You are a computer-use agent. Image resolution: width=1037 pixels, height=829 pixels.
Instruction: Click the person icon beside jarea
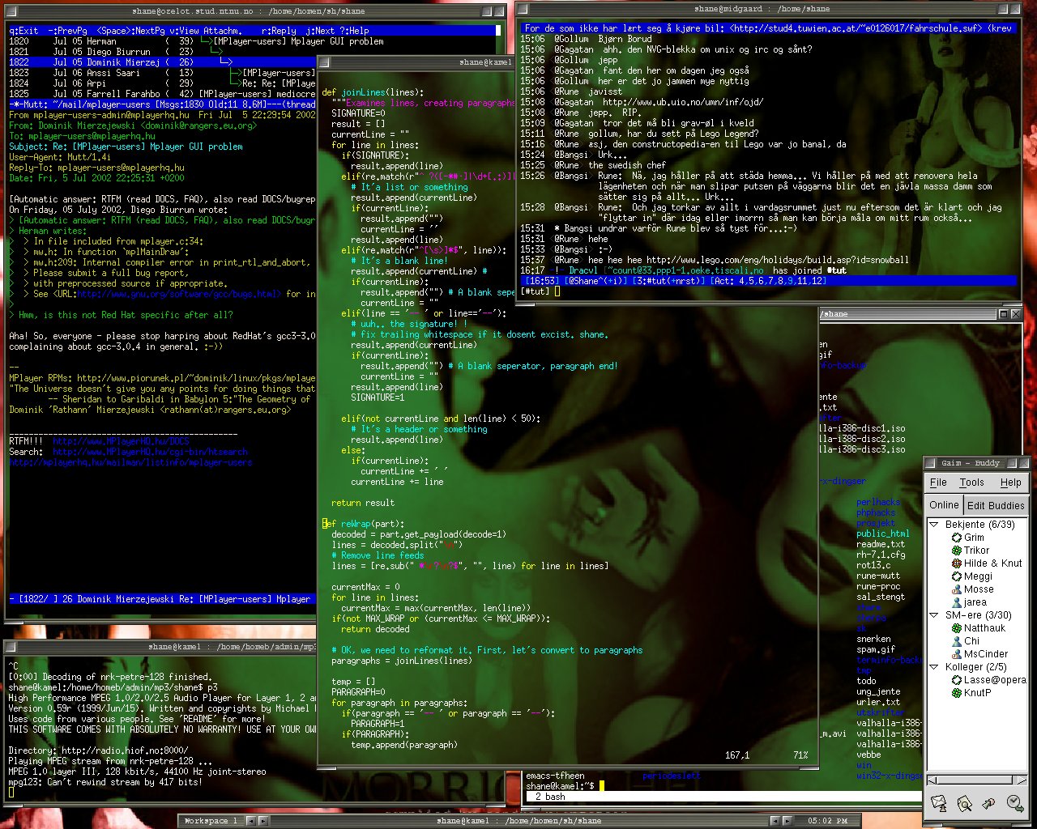click(957, 602)
